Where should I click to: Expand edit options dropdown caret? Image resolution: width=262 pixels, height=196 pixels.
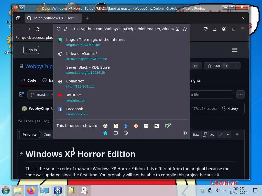tap(228, 134)
